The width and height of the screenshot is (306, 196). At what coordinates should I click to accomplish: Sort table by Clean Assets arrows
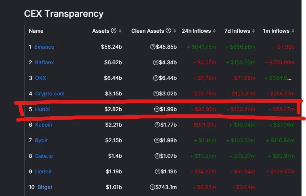tap(175, 31)
